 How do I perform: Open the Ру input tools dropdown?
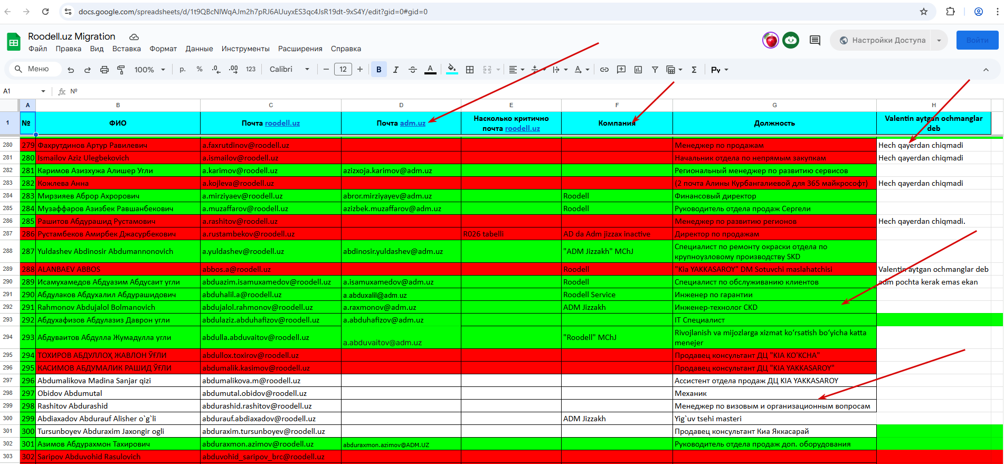(719, 70)
